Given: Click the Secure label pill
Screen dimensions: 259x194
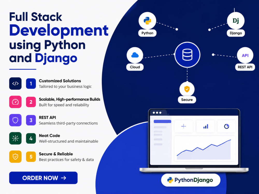Looking at the screenshot, I should (187, 100).
